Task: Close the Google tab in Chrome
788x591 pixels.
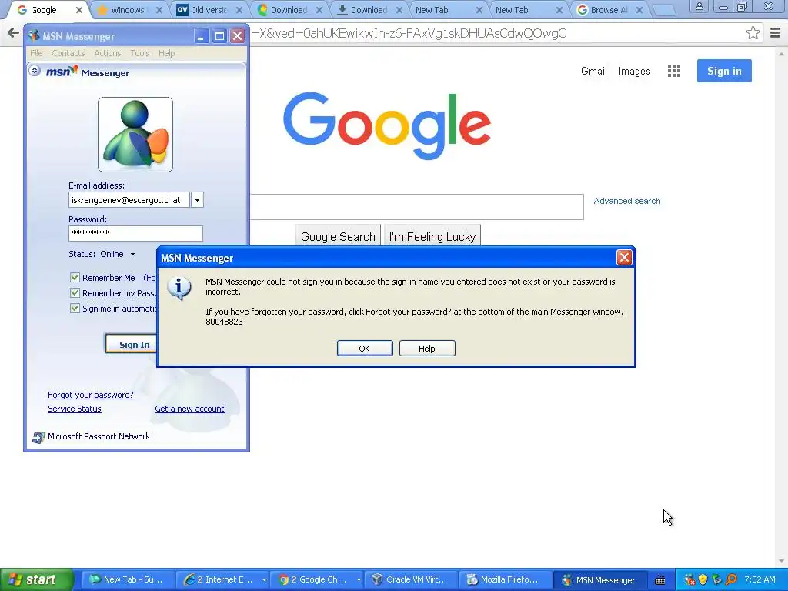Action: 79,10
